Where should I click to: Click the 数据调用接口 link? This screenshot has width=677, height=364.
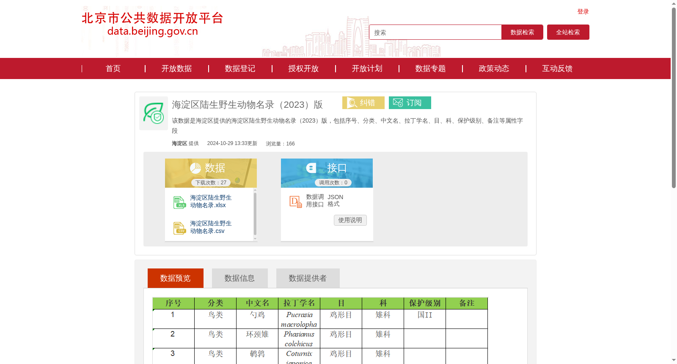pos(315,201)
